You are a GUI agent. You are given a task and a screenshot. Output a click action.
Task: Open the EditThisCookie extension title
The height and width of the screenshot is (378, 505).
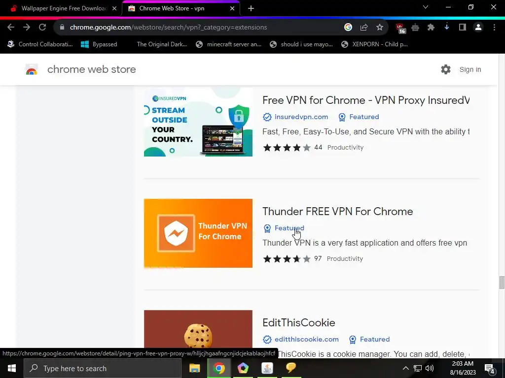[x=299, y=322]
